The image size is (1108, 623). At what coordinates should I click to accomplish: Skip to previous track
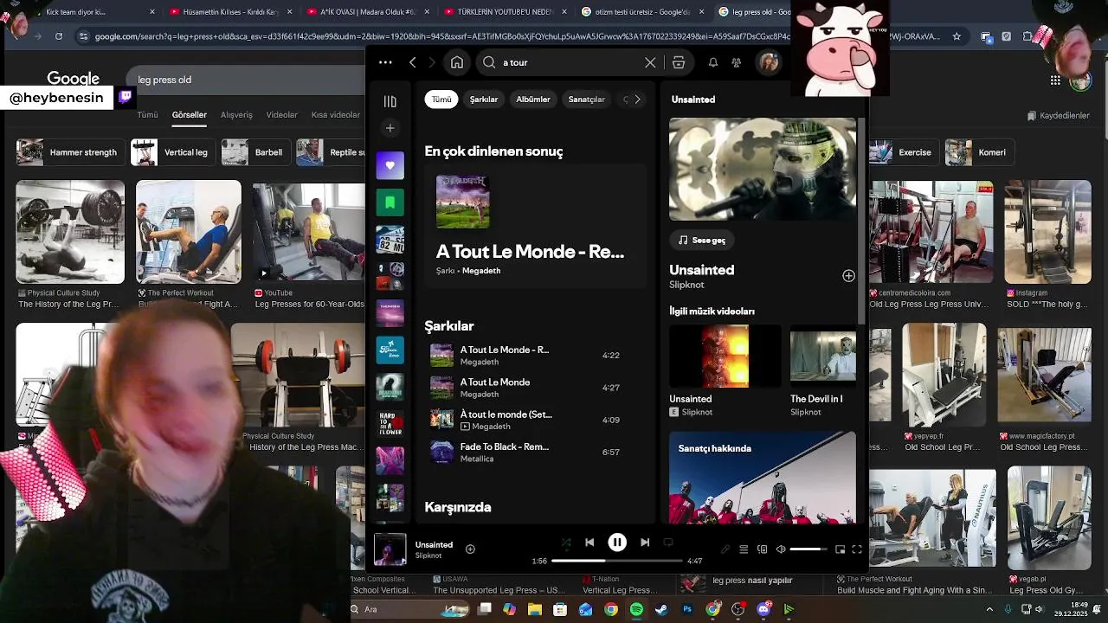point(589,543)
